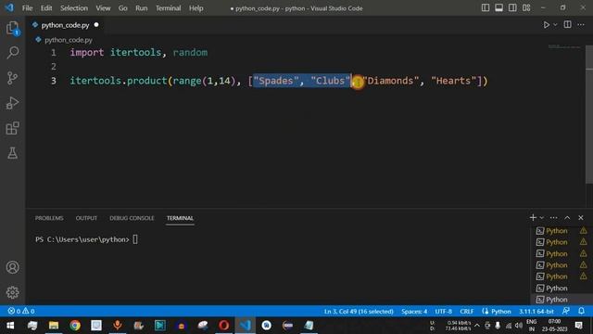Click the VS Code taskbar icon
Viewport: 593px width, 334px height.
click(x=245, y=326)
